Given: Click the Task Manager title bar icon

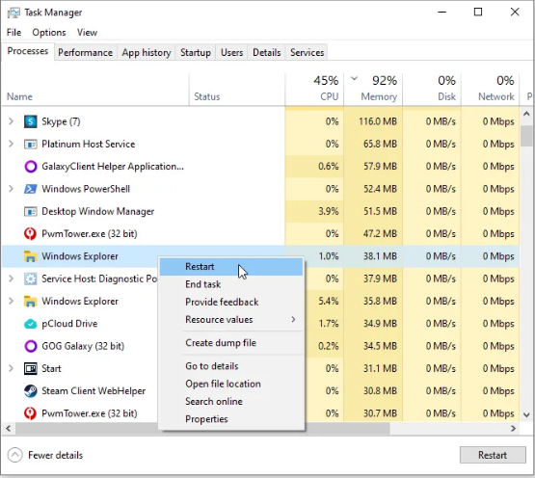Looking at the screenshot, I should point(13,13).
